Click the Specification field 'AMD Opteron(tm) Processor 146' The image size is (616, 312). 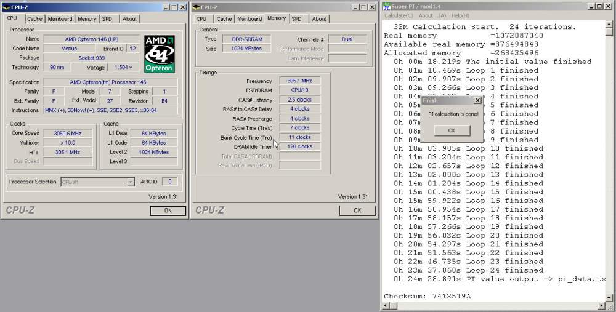(110, 82)
